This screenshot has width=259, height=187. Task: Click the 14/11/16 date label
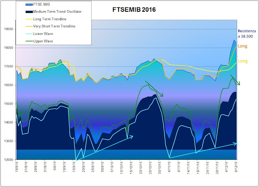pos(189,168)
